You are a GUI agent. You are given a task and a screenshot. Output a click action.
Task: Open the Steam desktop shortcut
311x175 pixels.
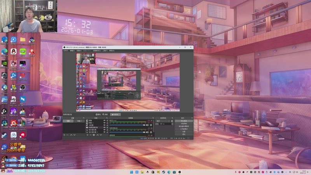(4, 136)
